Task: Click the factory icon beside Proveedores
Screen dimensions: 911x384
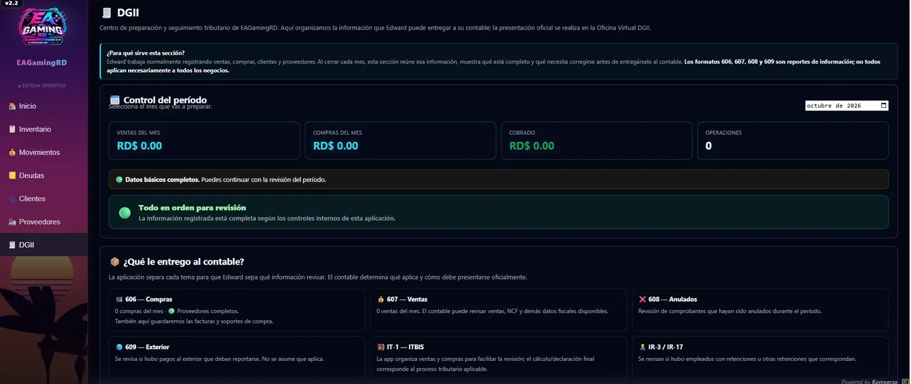Action: tap(12, 221)
